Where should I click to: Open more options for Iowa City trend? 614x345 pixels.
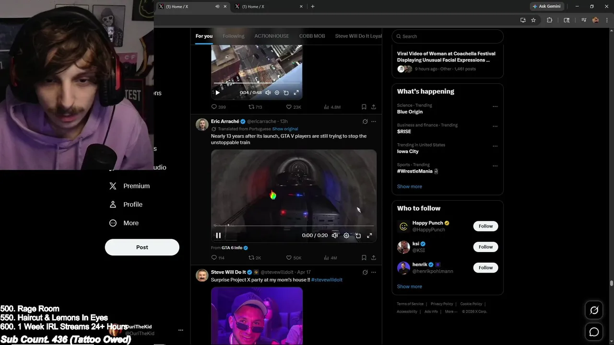click(x=495, y=146)
